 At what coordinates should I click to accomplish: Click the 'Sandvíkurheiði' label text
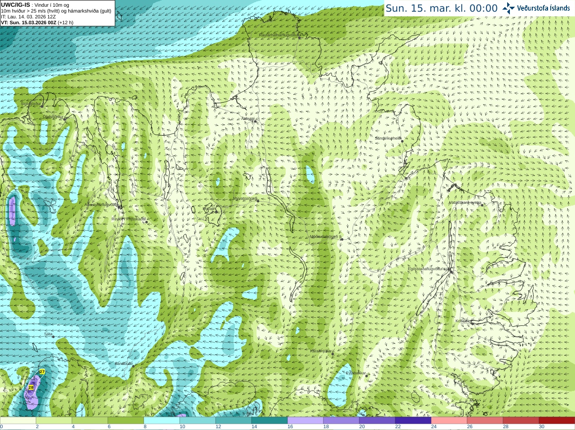(x=388, y=138)
